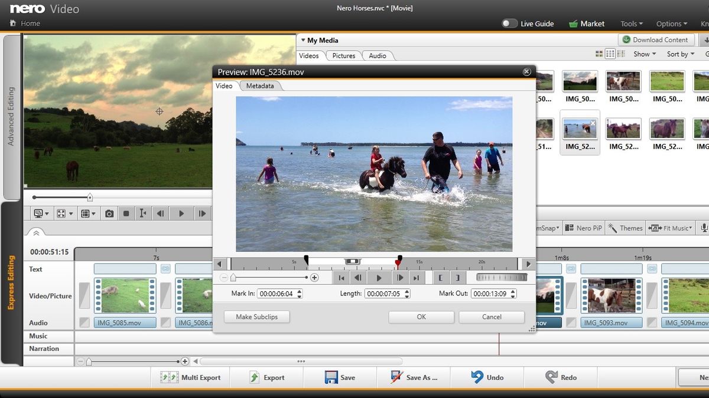Increase the Mark In time stepper
Image resolution: width=709 pixels, height=398 pixels.
[x=300, y=291]
